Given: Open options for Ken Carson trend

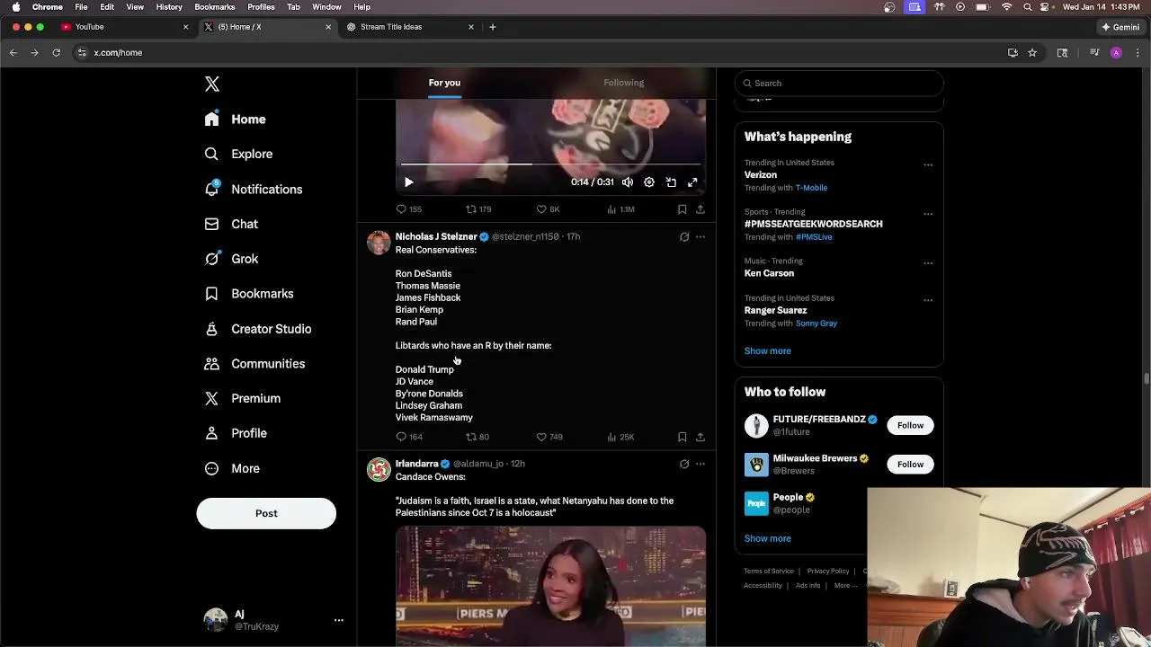Looking at the screenshot, I should (x=928, y=263).
